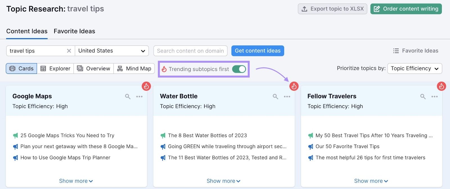This screenshot has width=450, height=189.
Task: Click the flame icon next to Trending subtopics
Action: pyautogui.click(x=164, y=69)
